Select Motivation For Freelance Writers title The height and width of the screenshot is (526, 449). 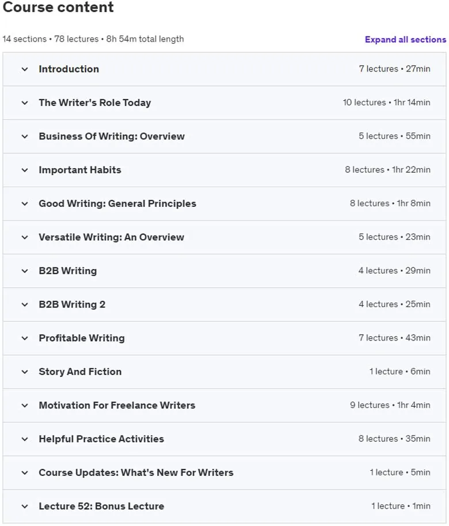coord(117,405)
